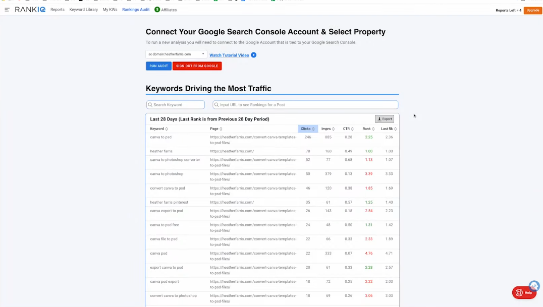Open the Reports menu item
The height and width of the screenshot is (307, 543).
(57, 10)
